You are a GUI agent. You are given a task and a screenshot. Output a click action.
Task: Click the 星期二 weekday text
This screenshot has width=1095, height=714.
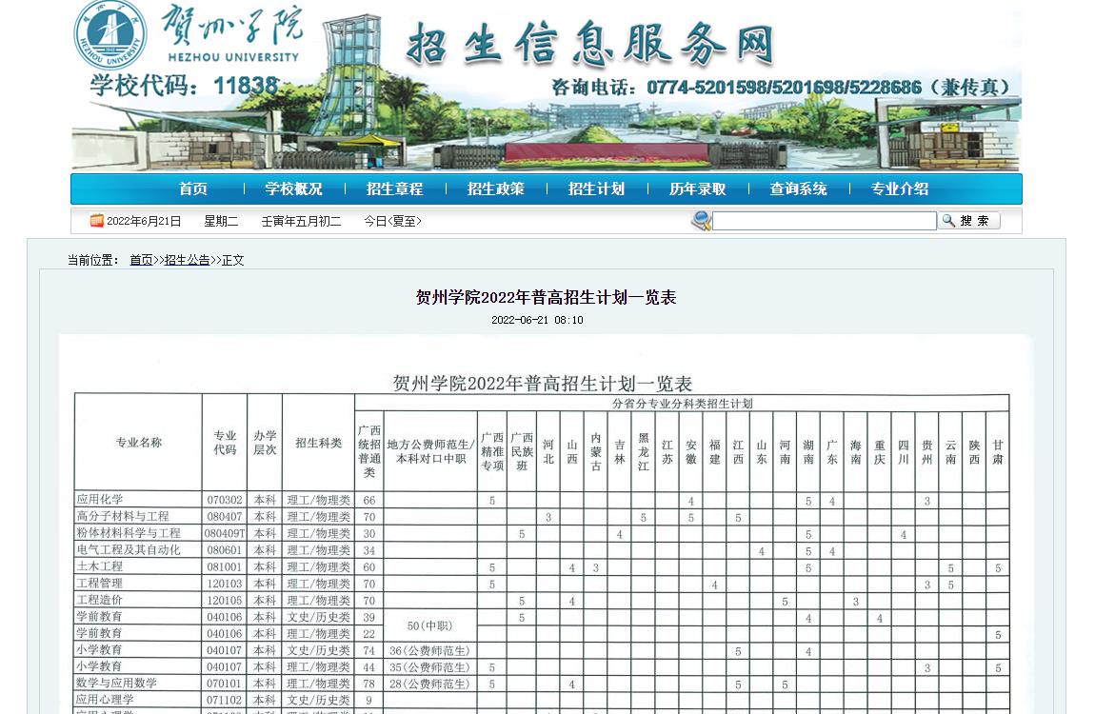pos(221,221)
